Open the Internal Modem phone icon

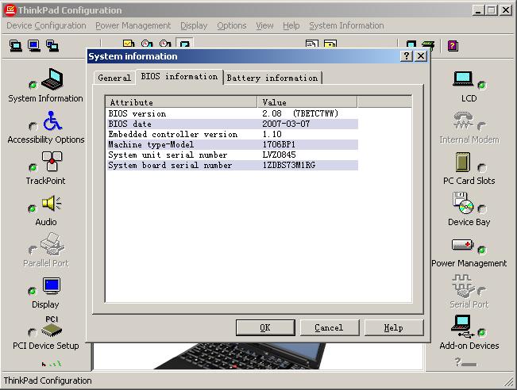[463, 120]
